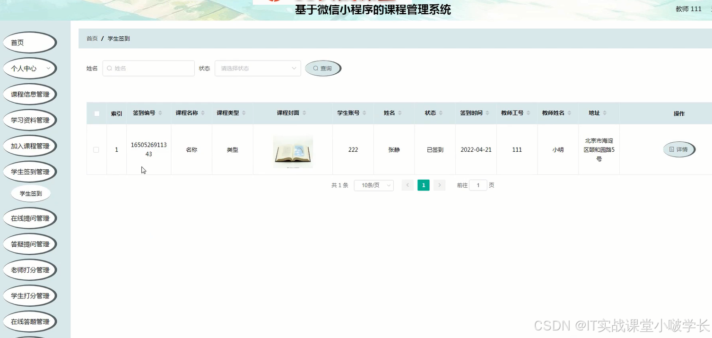
Task: Click the 已签到 status cell
Action: point(435,150)
